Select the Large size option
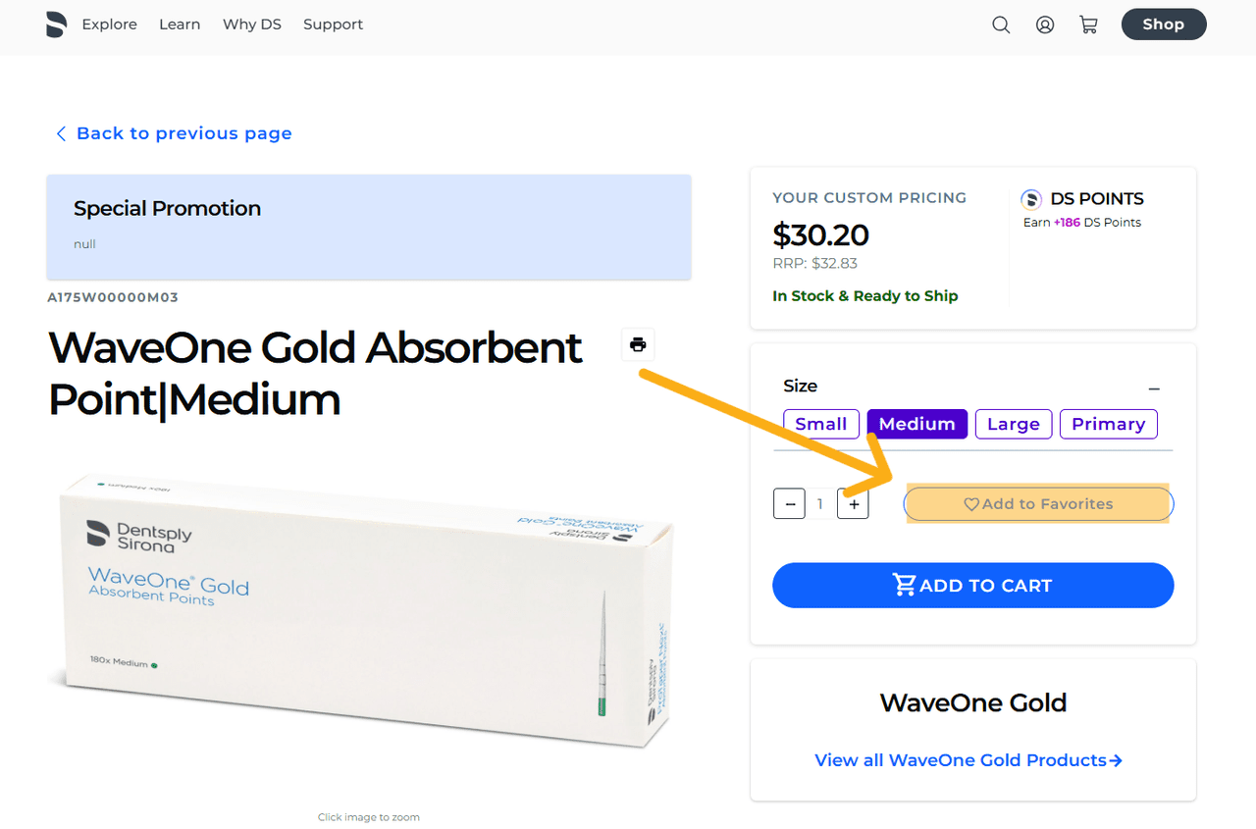Screen dimensions: 1256x829 click(1014, 424)
